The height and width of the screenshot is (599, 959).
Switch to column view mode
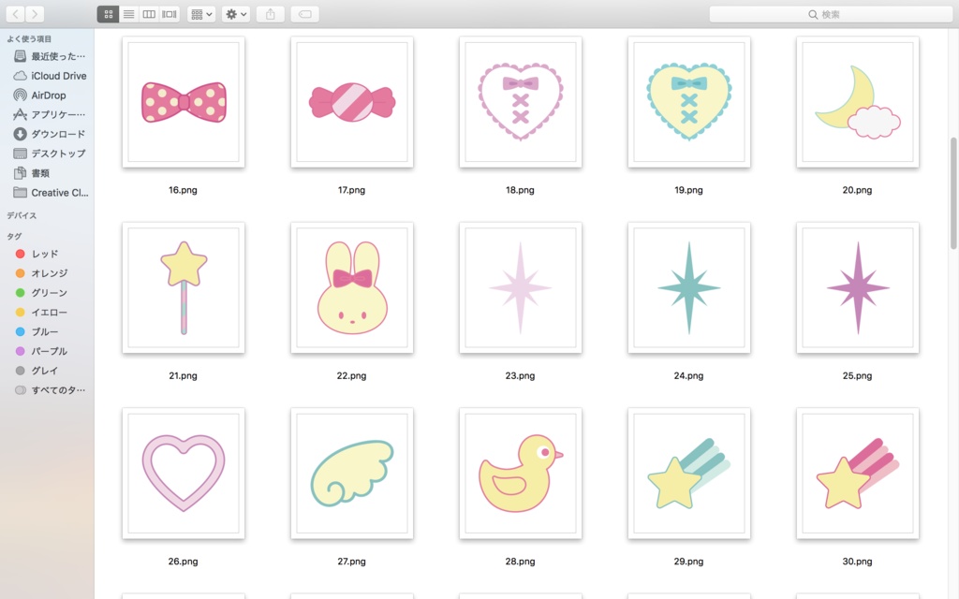coord(149,14)
